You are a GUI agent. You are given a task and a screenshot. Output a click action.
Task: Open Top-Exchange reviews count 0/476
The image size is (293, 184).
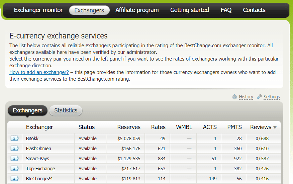(262, 169)
